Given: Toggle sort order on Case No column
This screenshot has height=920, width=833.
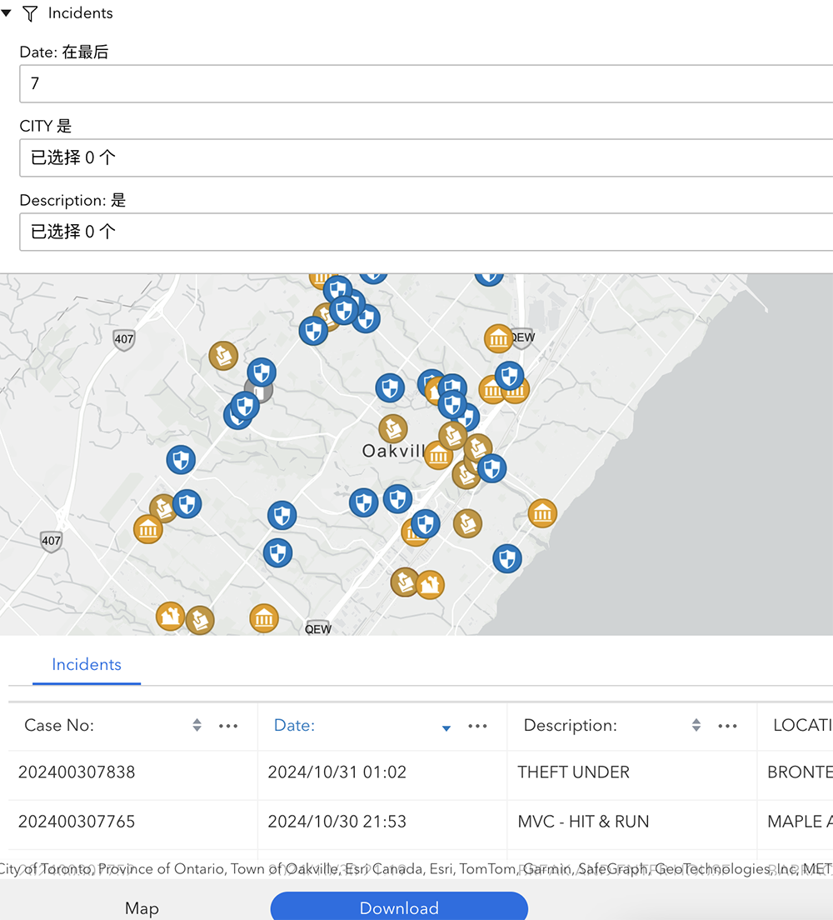Looking at the screenshot, I should (197, 725).
